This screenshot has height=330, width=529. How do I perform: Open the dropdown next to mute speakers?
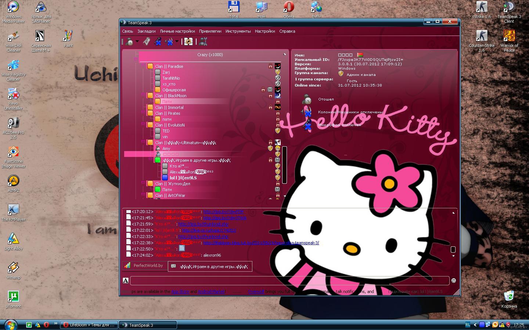(177, 42)
